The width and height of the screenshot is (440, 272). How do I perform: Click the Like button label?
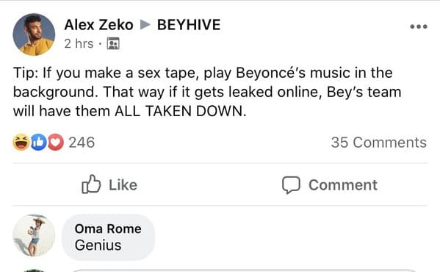tap(123, 185)
